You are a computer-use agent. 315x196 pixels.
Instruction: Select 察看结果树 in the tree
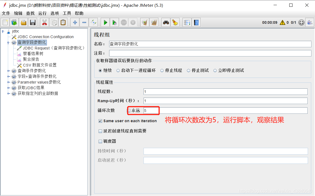(33, 54)
